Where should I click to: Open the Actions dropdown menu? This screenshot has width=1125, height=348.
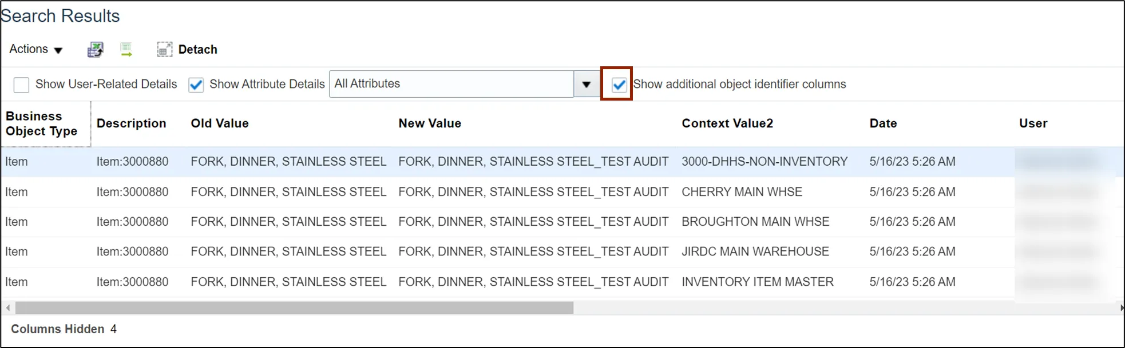point(36,50)
